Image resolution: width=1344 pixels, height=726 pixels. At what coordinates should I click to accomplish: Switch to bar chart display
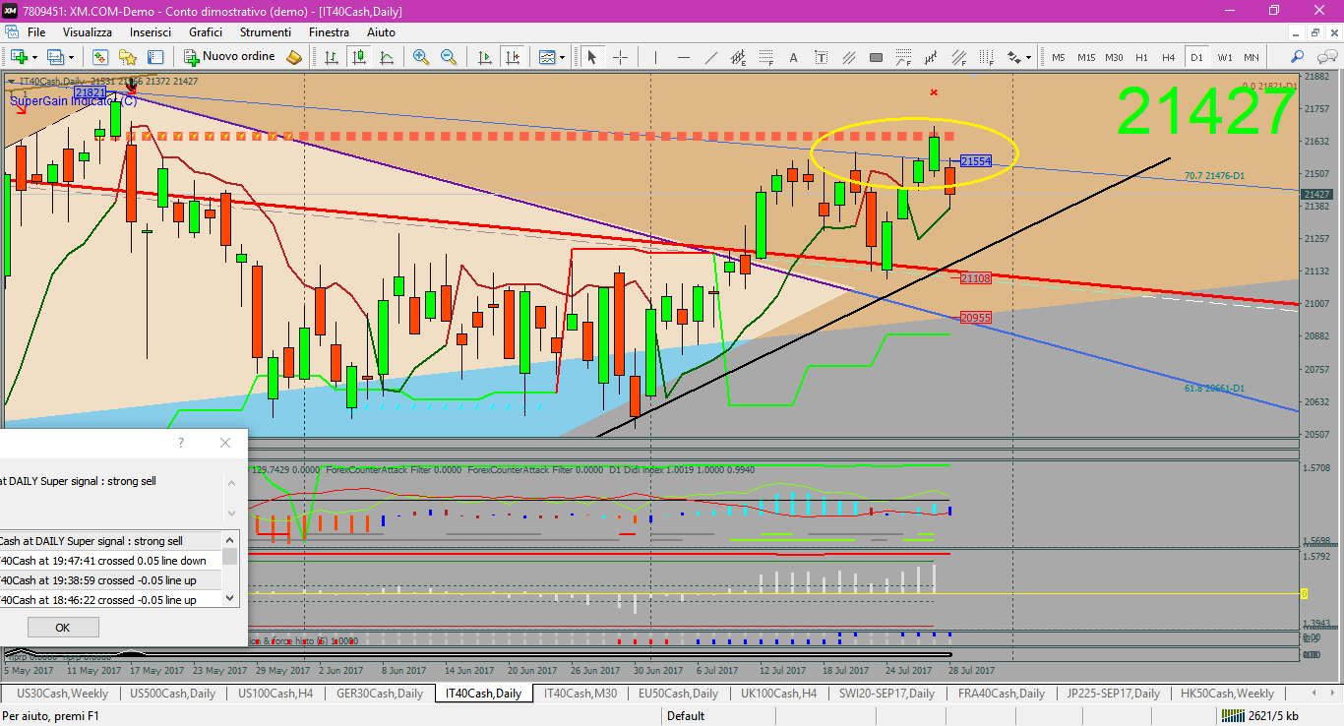click(332, 57)
